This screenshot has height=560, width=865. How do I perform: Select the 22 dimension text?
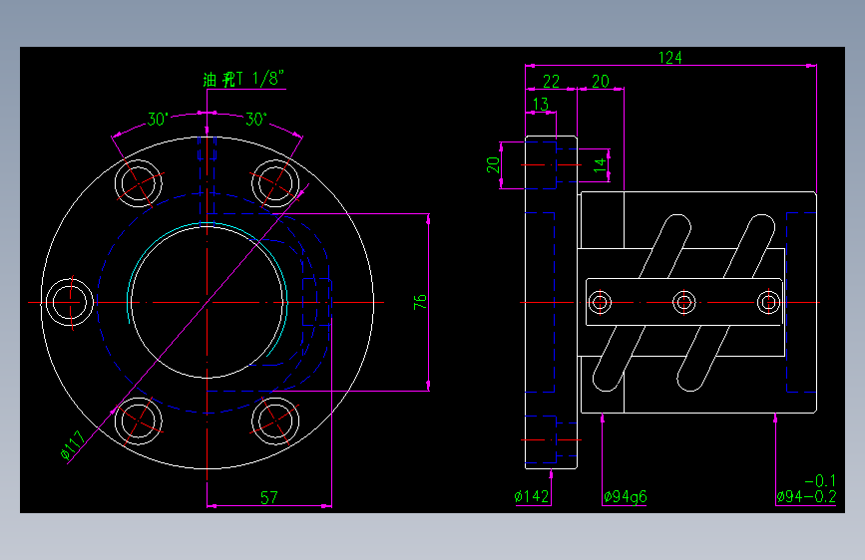click(x=551, y=82)
